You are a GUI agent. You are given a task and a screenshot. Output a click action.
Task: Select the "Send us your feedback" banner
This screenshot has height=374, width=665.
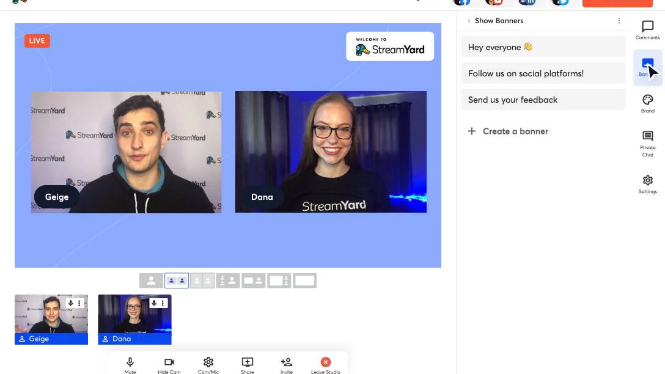coord(543,100)
